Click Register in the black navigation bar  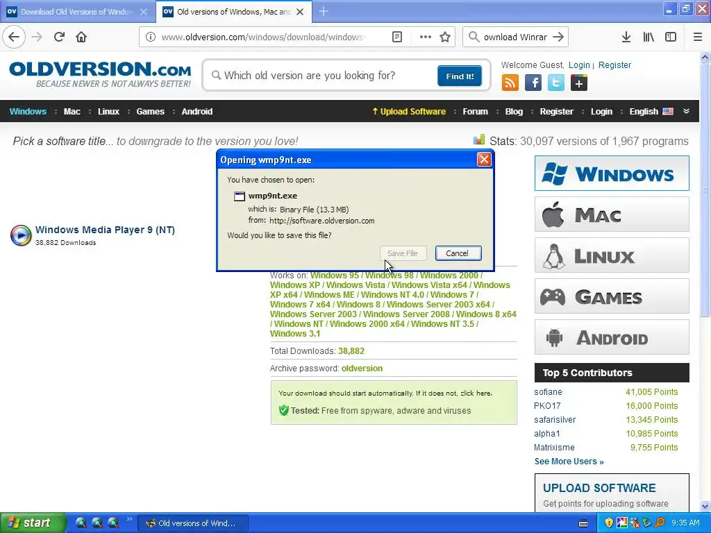click(556, 112)
